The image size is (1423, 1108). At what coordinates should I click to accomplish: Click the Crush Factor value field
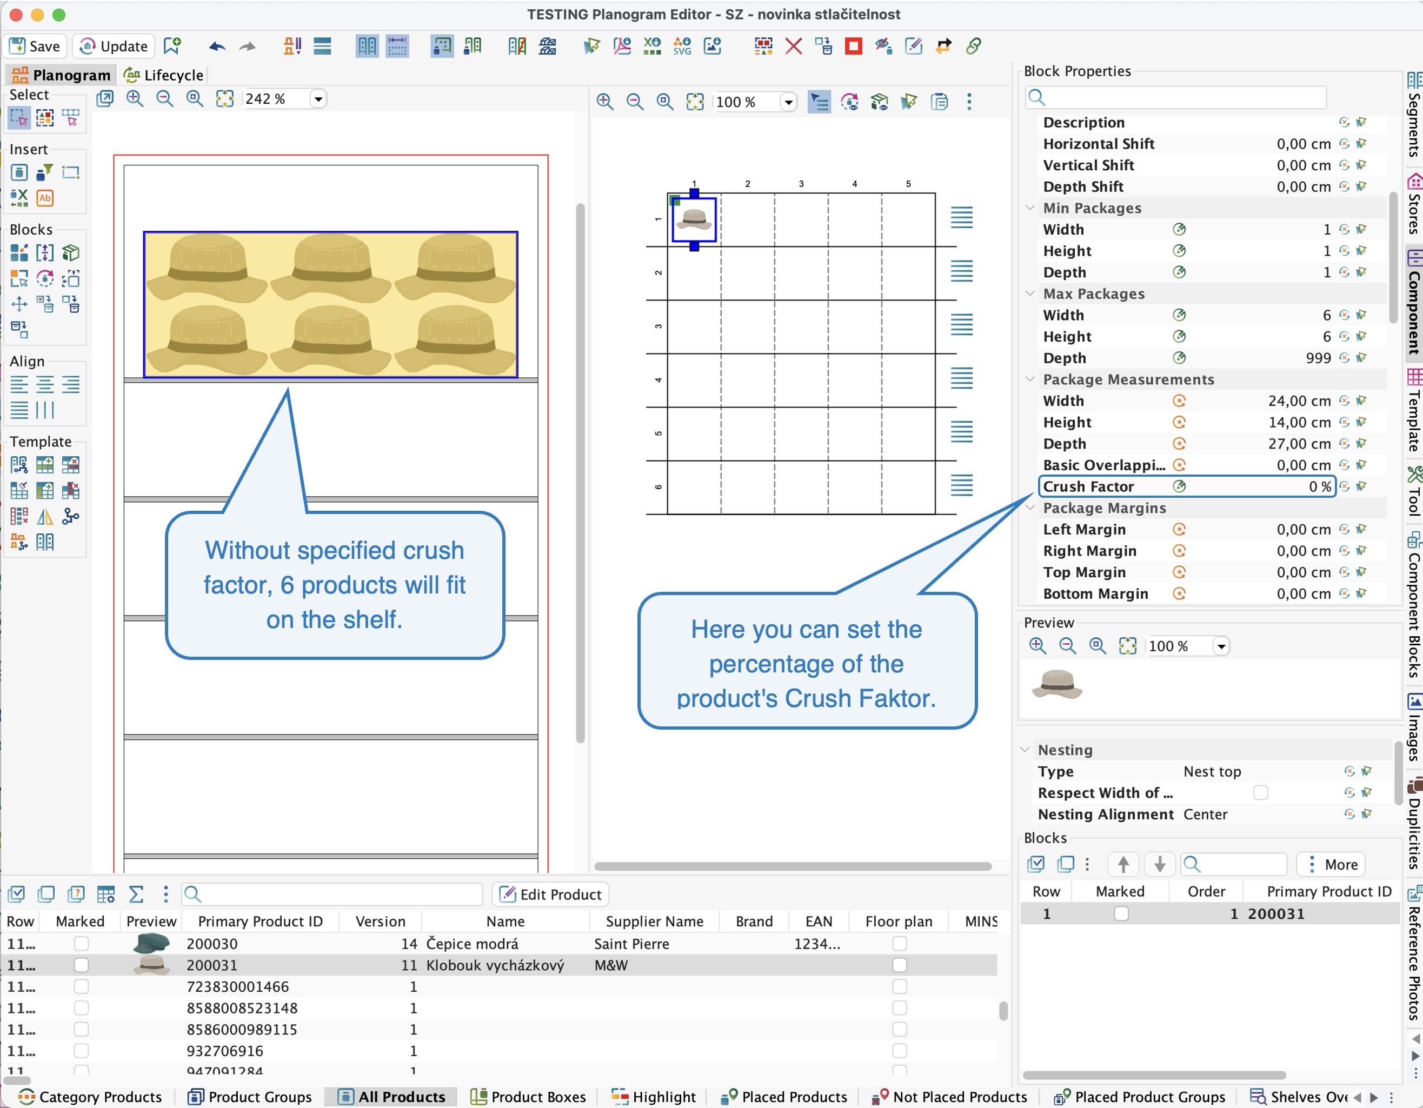tap(1261, 487)
